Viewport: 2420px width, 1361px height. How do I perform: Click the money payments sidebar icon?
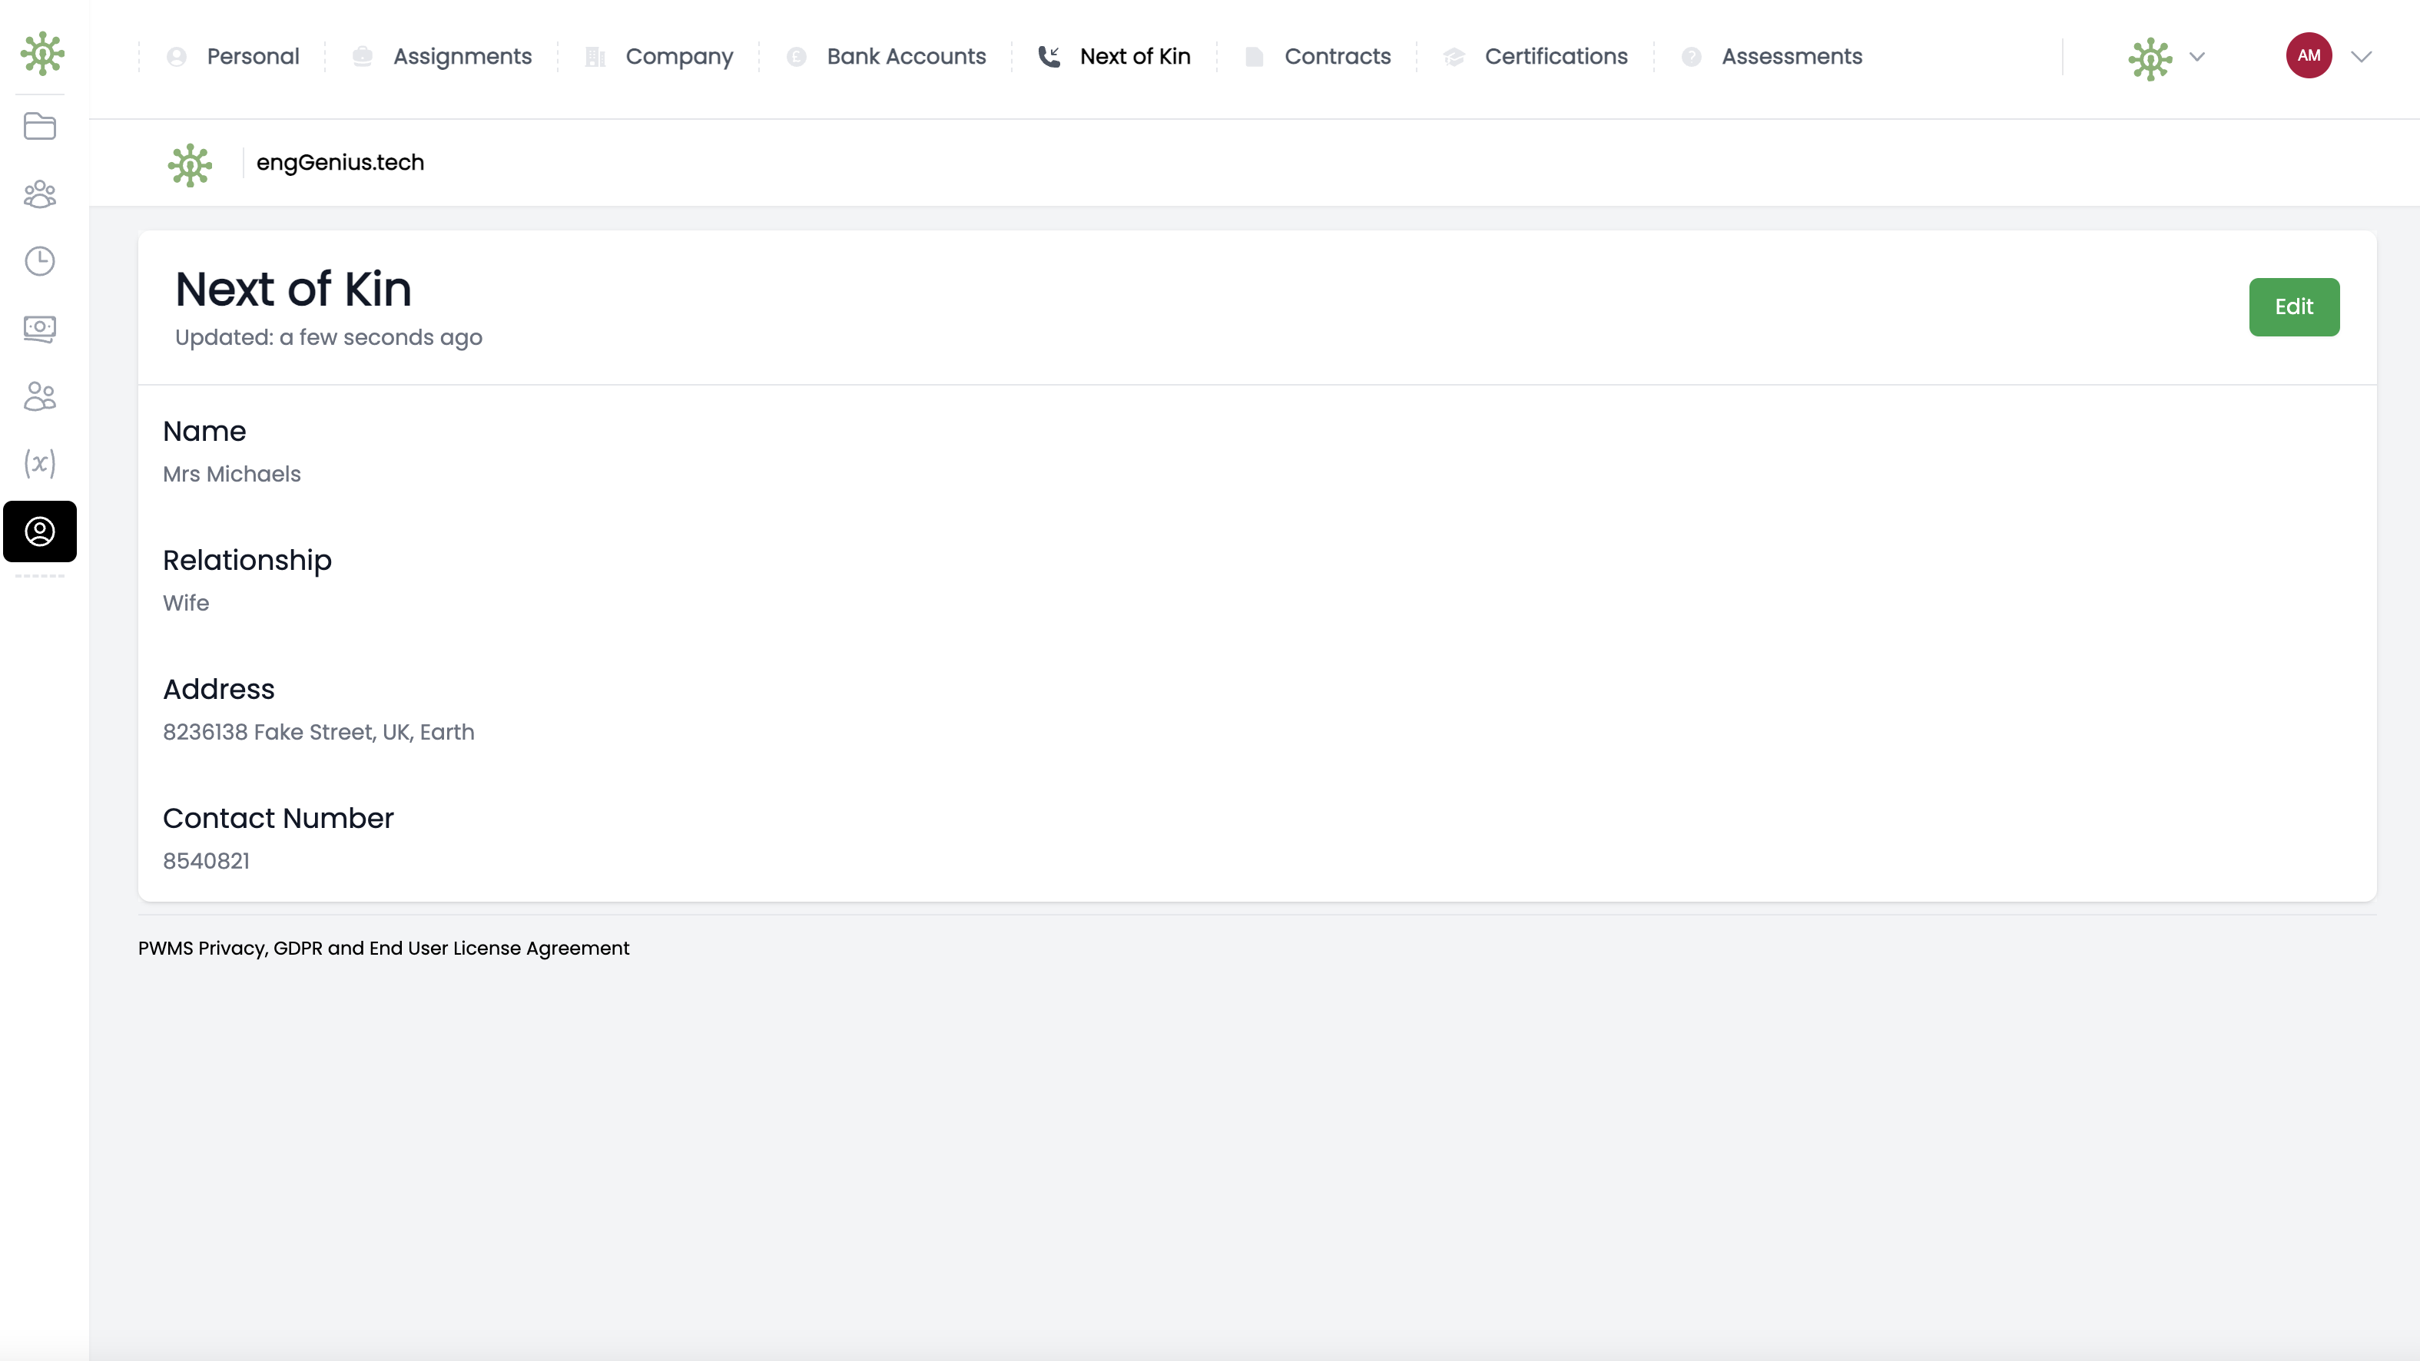tap(39, 329)
